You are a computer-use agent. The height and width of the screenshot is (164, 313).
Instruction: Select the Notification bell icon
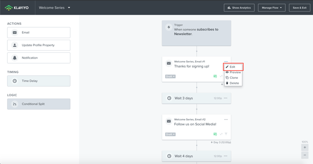tap(15, 58)
